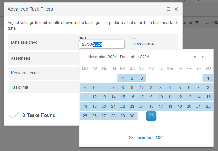218x151 pixels.
Task: Click the End date field showing 23/12/2024
Action: tap(143, 44)
